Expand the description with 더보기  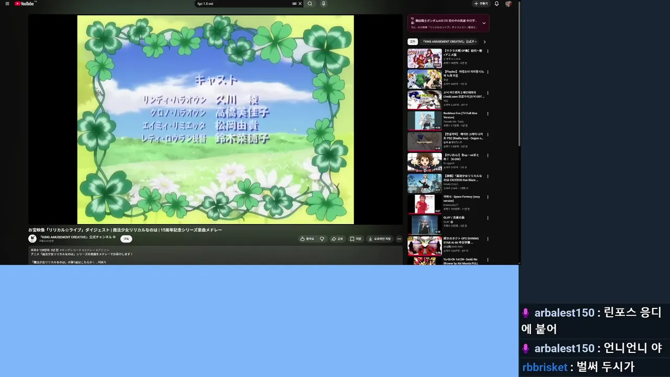click(x=102, y=262)
